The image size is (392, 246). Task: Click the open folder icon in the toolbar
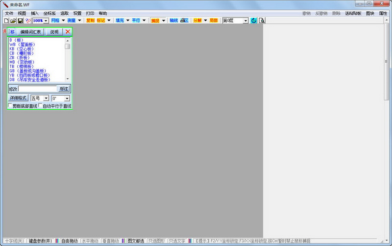tap(13, 21)
